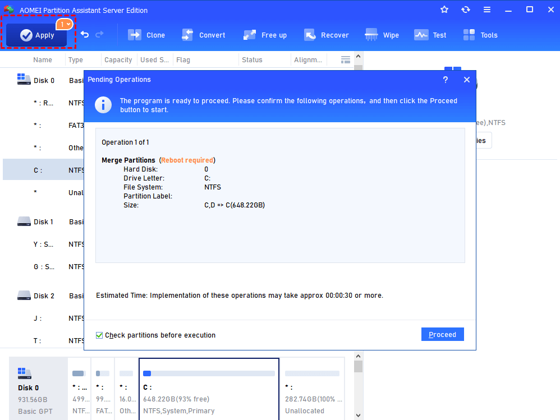Image resolution: width=560 pixels, height=420 pixels.
Task: Select the G: partition row
Action: tap(44, 266)
